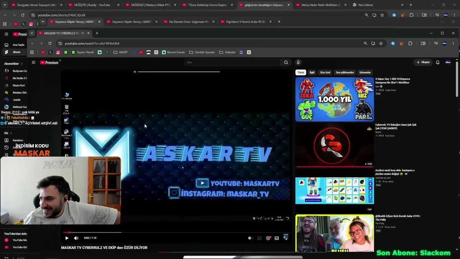Turn on subtitles in the video player
460x259 pixels.
coord(259,238)
